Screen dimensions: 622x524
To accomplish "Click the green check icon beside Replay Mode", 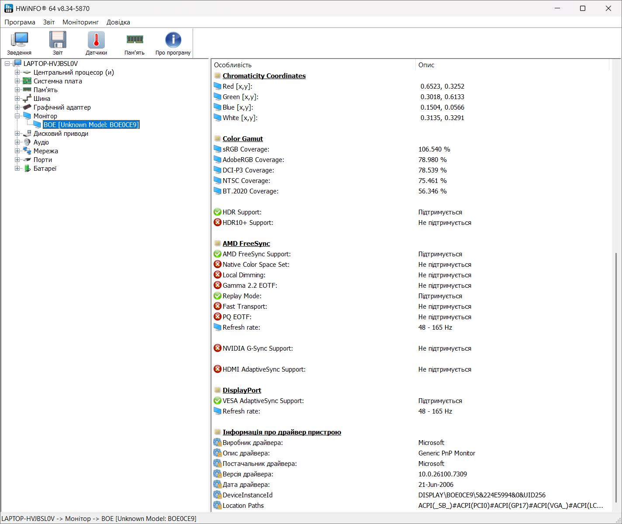I will [218, 296].
